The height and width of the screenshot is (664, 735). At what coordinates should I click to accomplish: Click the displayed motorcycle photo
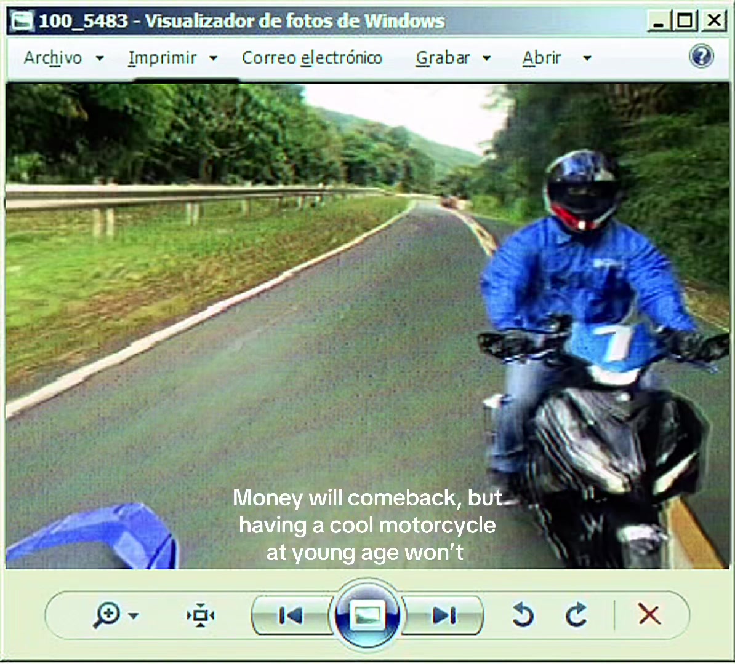coord(367,326)
